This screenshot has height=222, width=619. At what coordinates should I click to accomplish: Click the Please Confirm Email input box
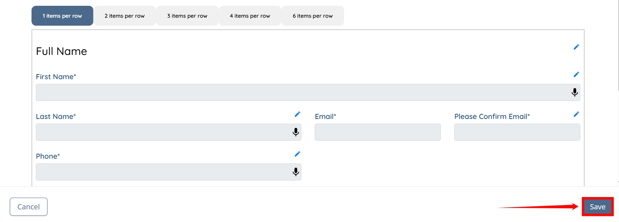point(517,132)
